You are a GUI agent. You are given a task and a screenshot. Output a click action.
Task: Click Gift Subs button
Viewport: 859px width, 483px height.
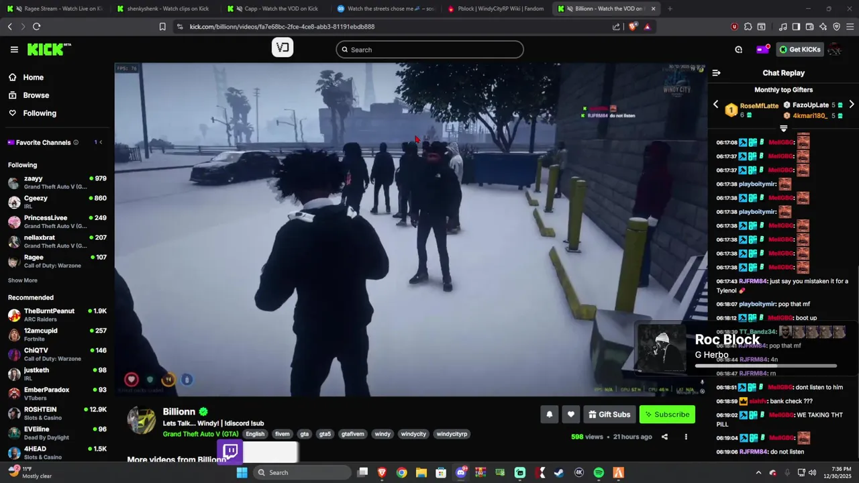click(x=609, y=415)
